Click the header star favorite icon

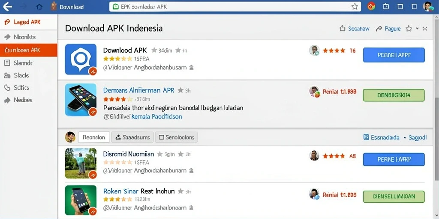pos(409,29)
